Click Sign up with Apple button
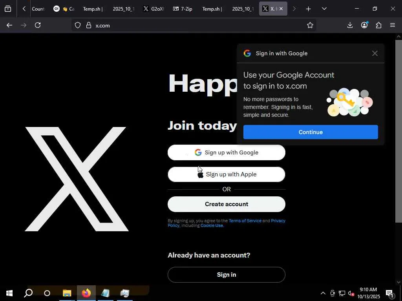This screenshot has height=301, width=402. pyautogui.click(x=227, y=174)
